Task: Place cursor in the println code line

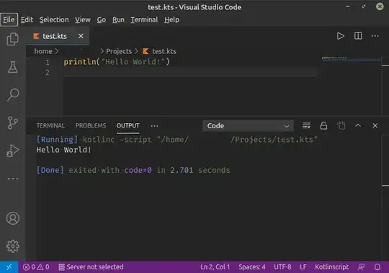Action: point(117,62)
